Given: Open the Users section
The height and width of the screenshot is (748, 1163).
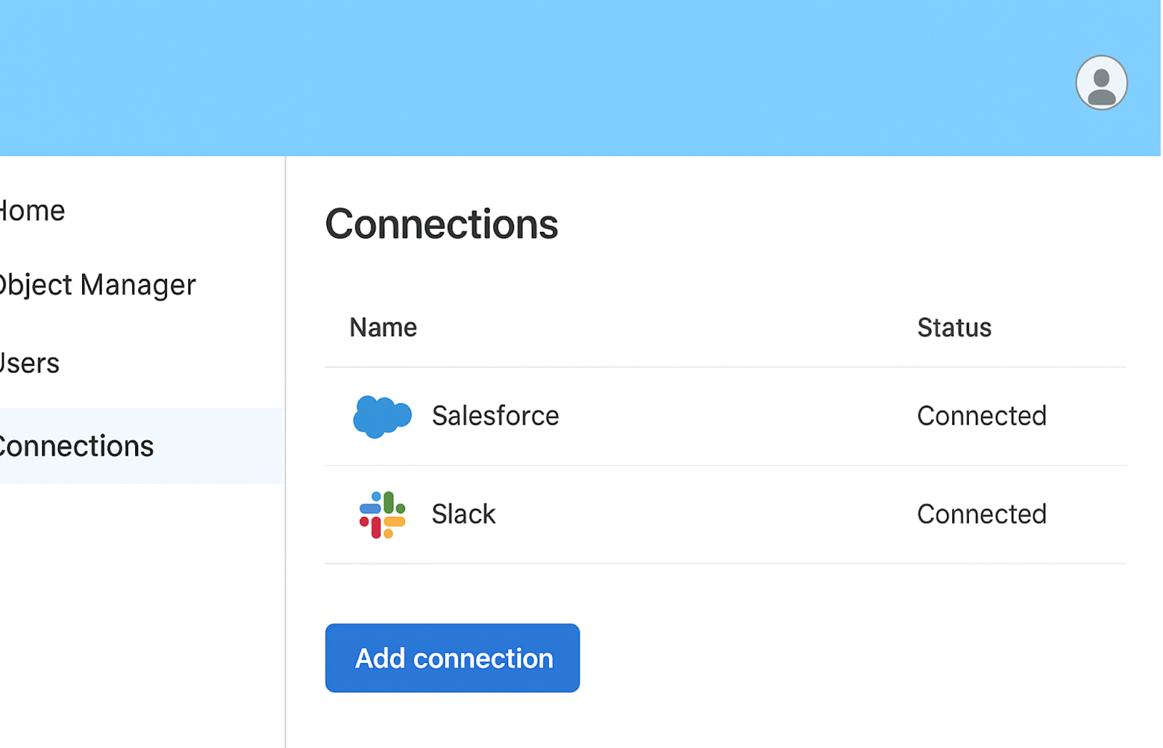Looking at the screenshot, I should click(29, 363).
